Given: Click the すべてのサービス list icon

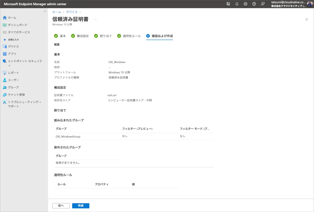Looking at the screenshot, I should tap(5, 32).
